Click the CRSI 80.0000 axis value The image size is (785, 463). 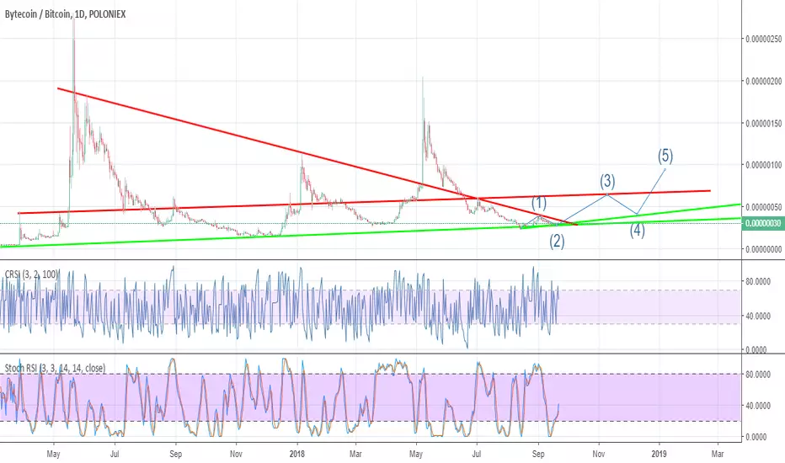pyautogui.click(x=758, y=282)
